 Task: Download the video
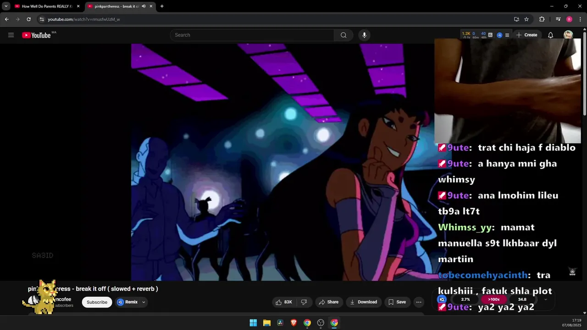point(363,302)
